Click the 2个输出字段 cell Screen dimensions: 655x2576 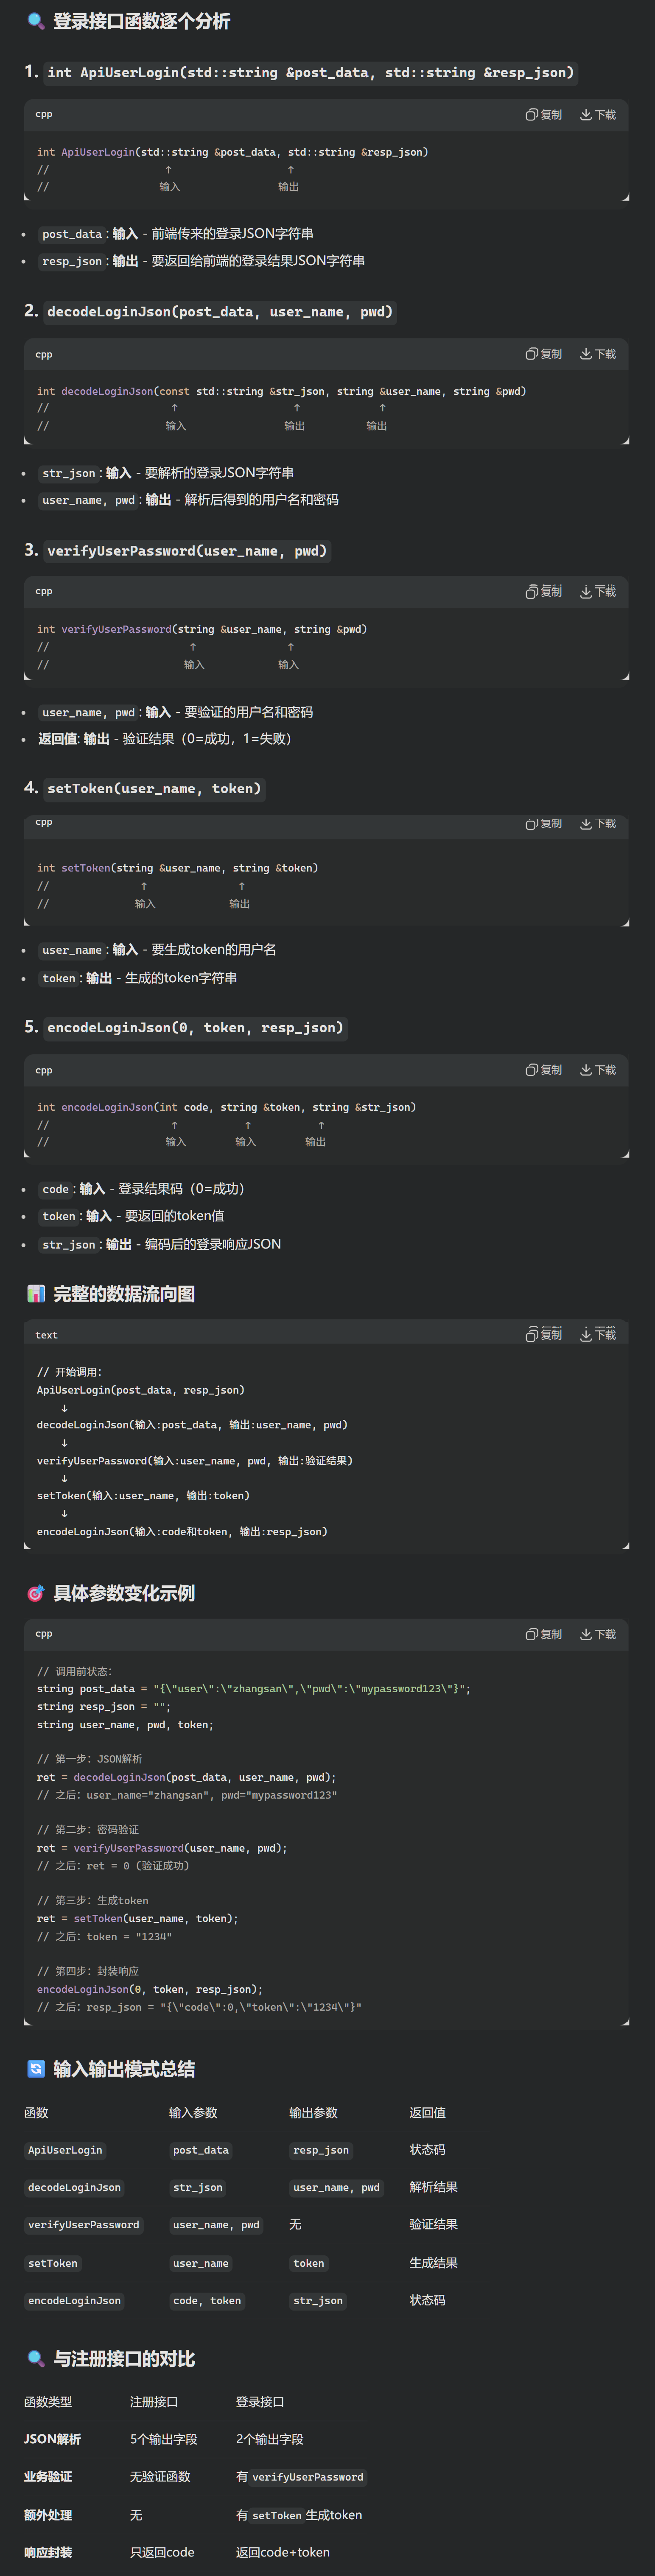269,2439
